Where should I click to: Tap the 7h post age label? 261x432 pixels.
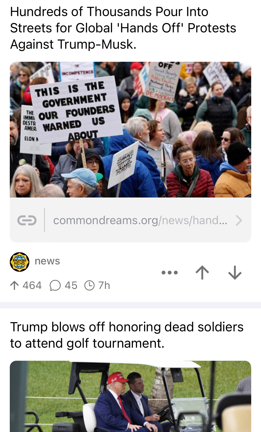(104, 285)
